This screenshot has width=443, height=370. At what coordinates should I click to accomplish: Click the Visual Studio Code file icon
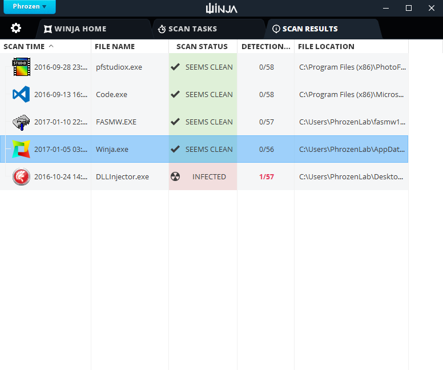coord(21,94)
